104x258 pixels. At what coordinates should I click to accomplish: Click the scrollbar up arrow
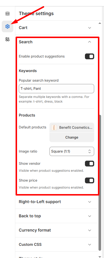coord(100,23)
